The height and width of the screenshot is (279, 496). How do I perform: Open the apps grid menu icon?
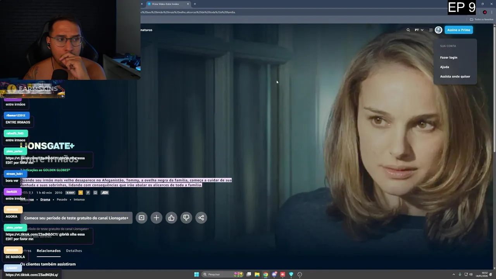[x=431, y=30]
